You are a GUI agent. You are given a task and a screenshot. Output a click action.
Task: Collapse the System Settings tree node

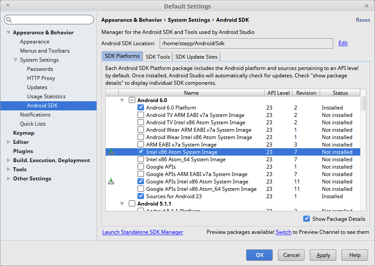tap(15, 60)
